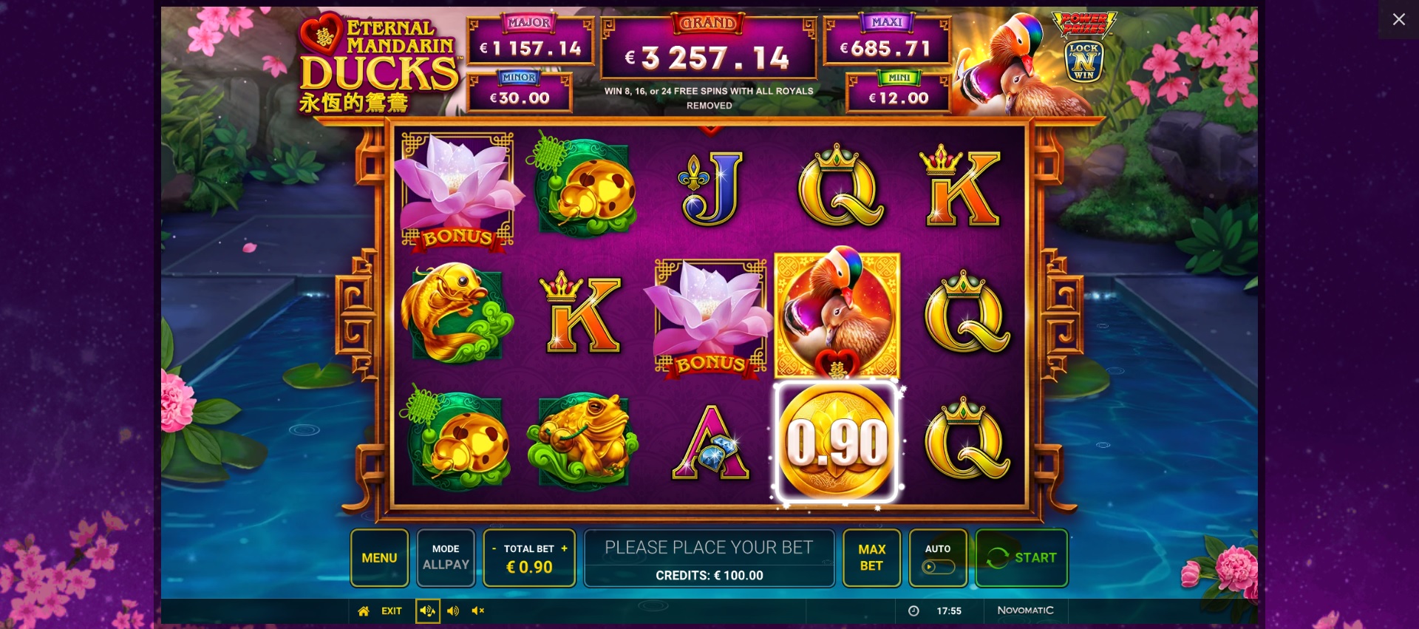Image resolution: width=1419 pixels, height=629 pixels.
Task: Toggle the AUTO spin switch
Action: pos(938,567)
